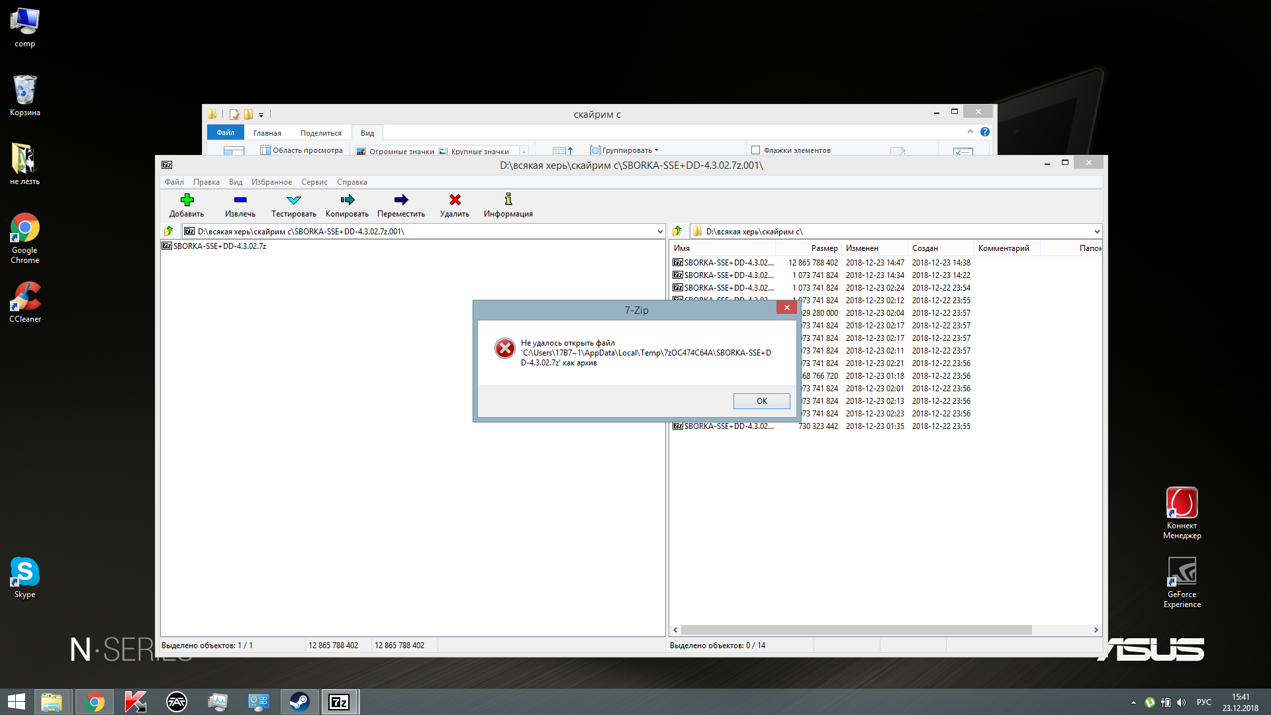Click the Move (Переместить) arrow icon
Viewport: 1271px width, 715px height.
tap(400, 200)
